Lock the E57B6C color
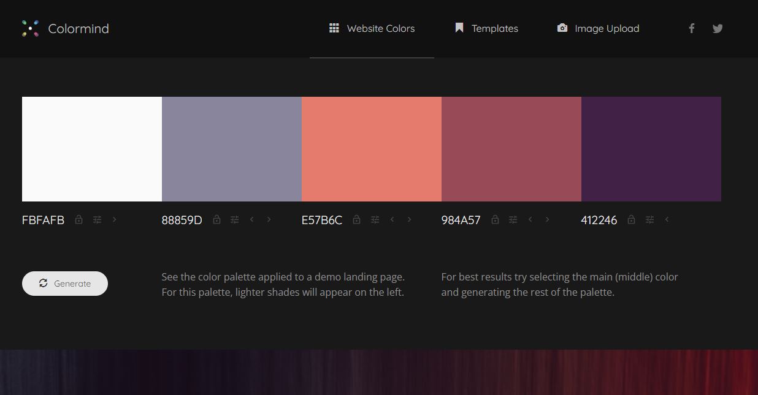 (356, 220)
